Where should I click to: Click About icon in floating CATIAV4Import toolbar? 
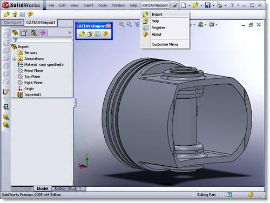(105, 33)
